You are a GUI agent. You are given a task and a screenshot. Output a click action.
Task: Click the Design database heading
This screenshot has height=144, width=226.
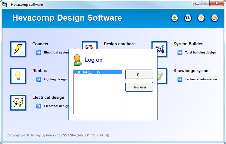[x=120, y=44]
